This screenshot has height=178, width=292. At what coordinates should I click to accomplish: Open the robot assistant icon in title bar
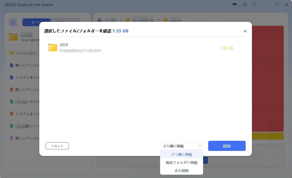coord(235,4)
